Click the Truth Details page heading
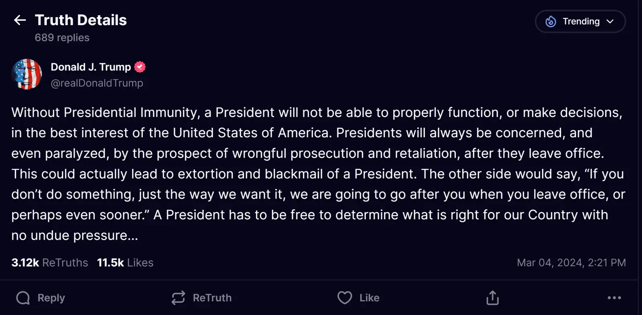This screenshot has width=642, height=315. click(81, 20)
